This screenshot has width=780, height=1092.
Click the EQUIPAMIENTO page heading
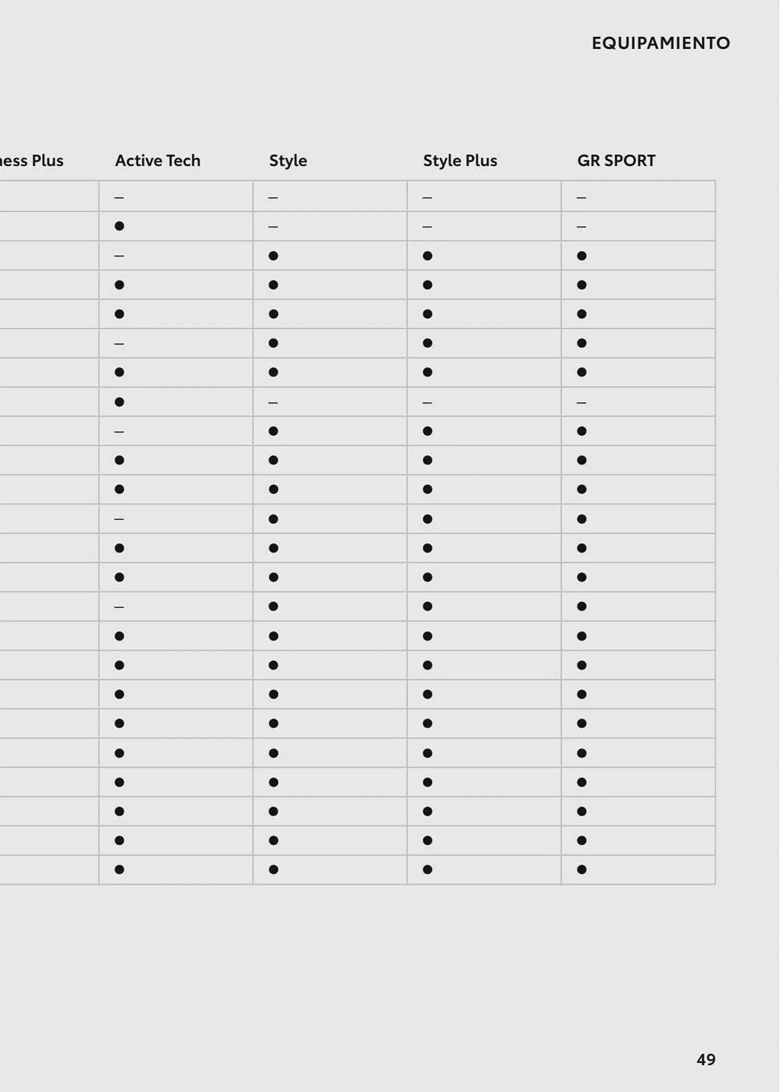pyautogui.click(x=661, y=43)
